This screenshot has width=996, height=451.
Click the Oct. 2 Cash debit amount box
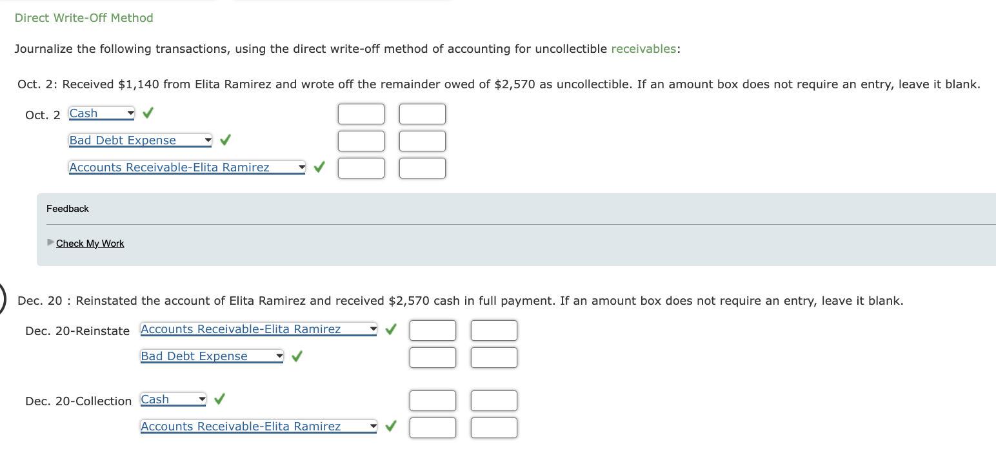coord(361,113)
